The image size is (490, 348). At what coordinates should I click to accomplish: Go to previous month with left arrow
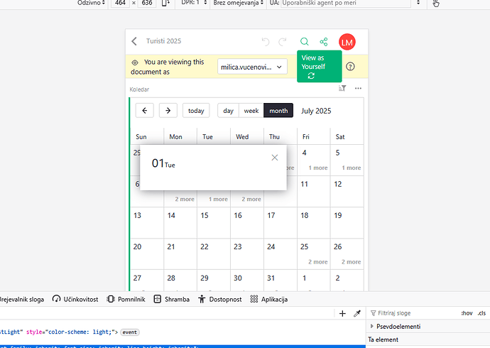coord(144,111)
